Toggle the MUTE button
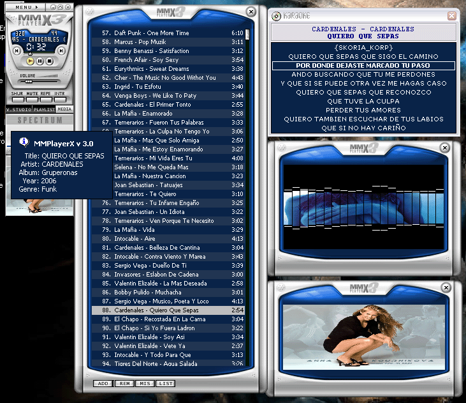466x403 pixels. 32,99
